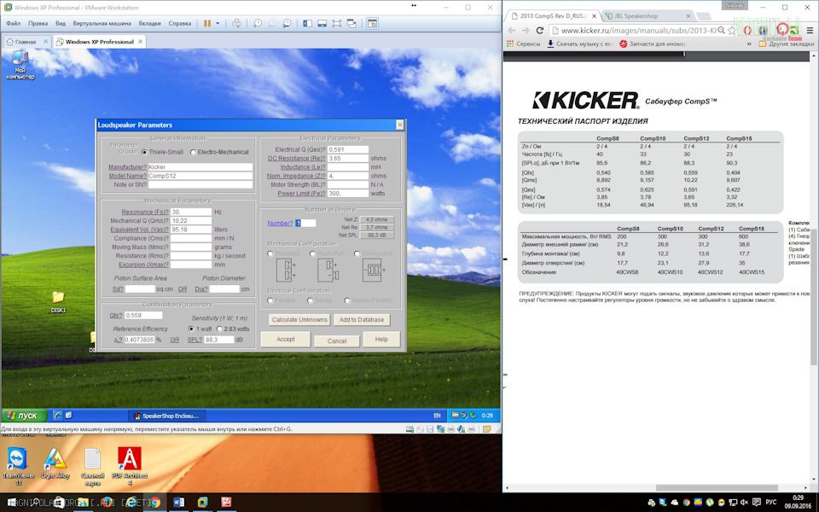Select Thiele-Small radio button

[x=144, y=152]
